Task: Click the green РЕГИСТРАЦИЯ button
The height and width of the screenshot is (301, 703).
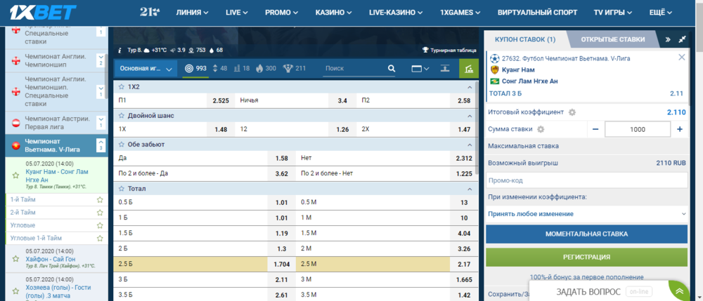Action: click(x=586, y=257)
